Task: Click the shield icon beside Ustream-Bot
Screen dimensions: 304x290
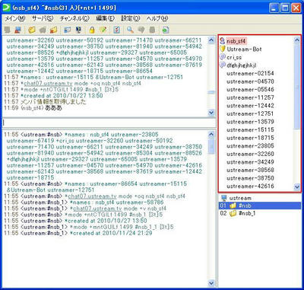Action: (x=223, y=49)
